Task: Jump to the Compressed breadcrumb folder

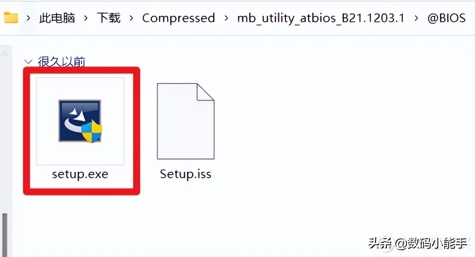Action: click(x=178, y=18)
